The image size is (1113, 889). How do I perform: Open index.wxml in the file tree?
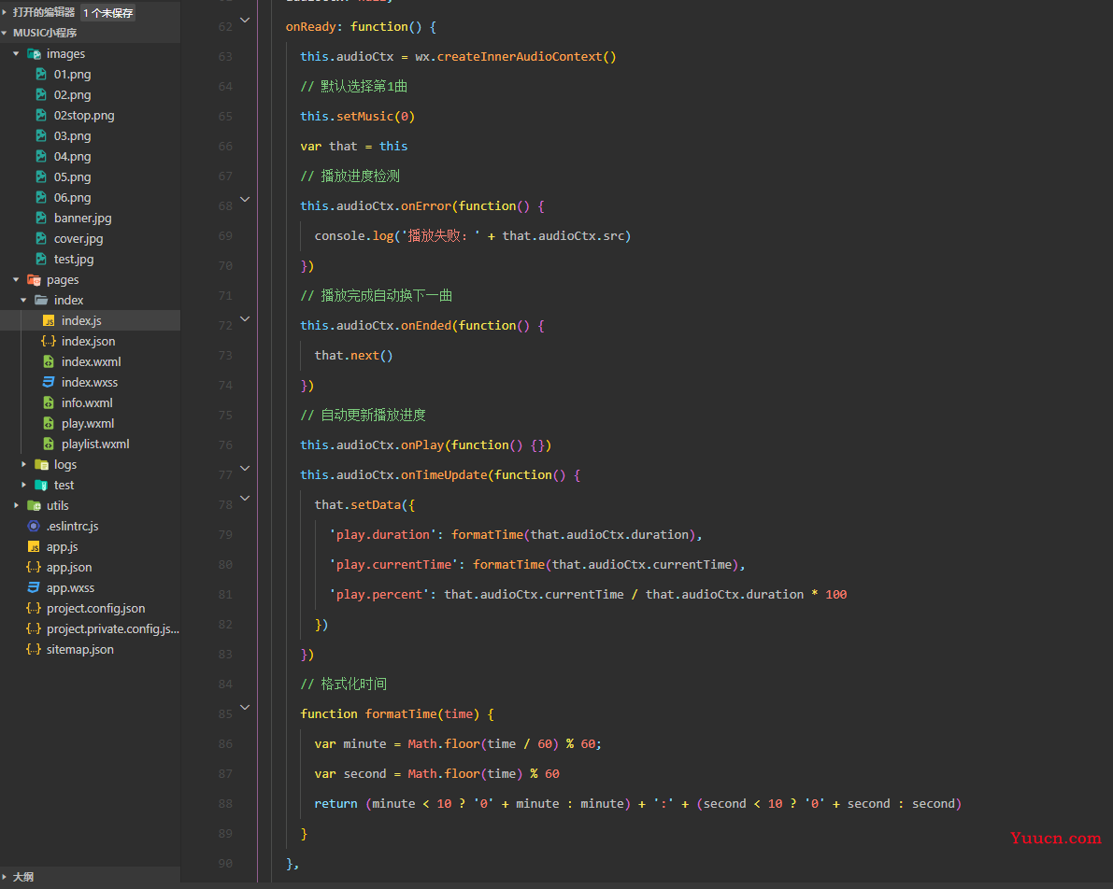pyautogui.click(x=90, y=361)
